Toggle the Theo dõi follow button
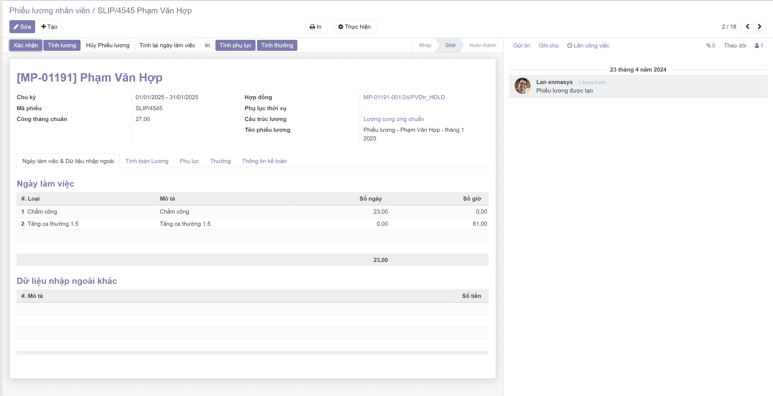Viewport: 773px width, 396px height. [735, 46]
